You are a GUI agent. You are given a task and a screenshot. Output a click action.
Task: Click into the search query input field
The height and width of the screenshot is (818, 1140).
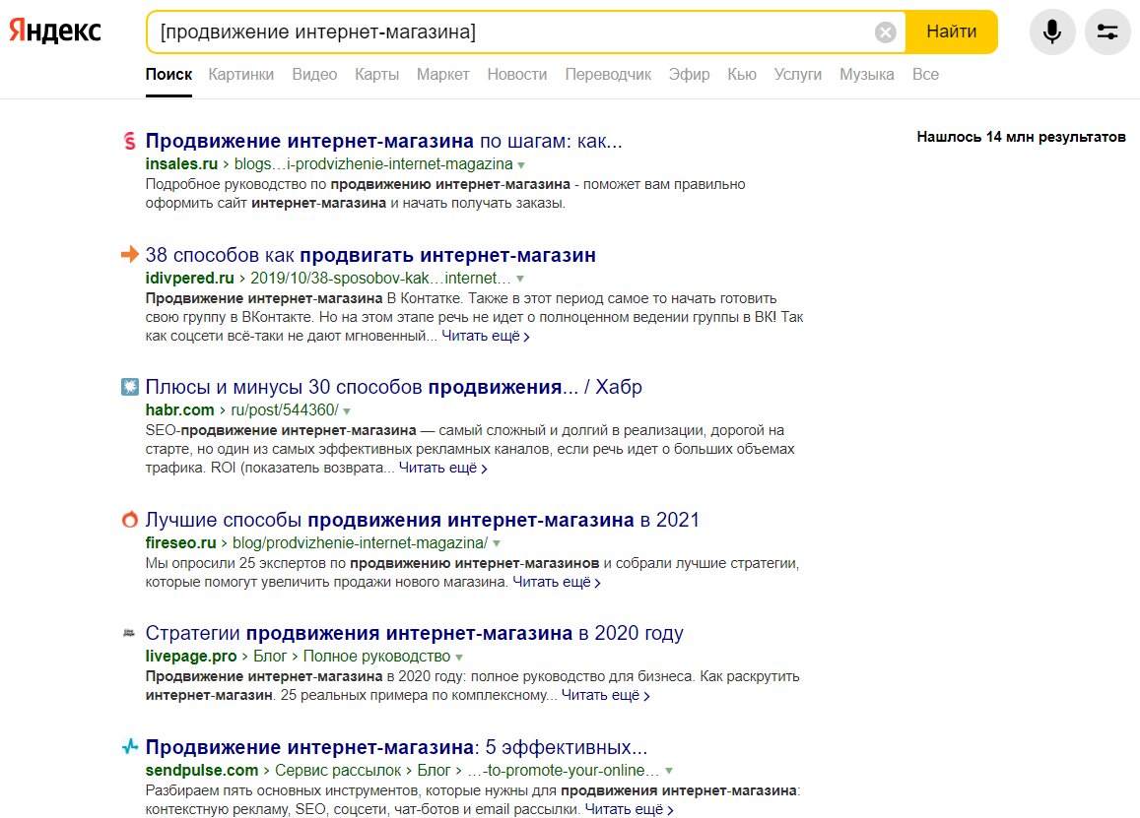[x=512, y=31]
